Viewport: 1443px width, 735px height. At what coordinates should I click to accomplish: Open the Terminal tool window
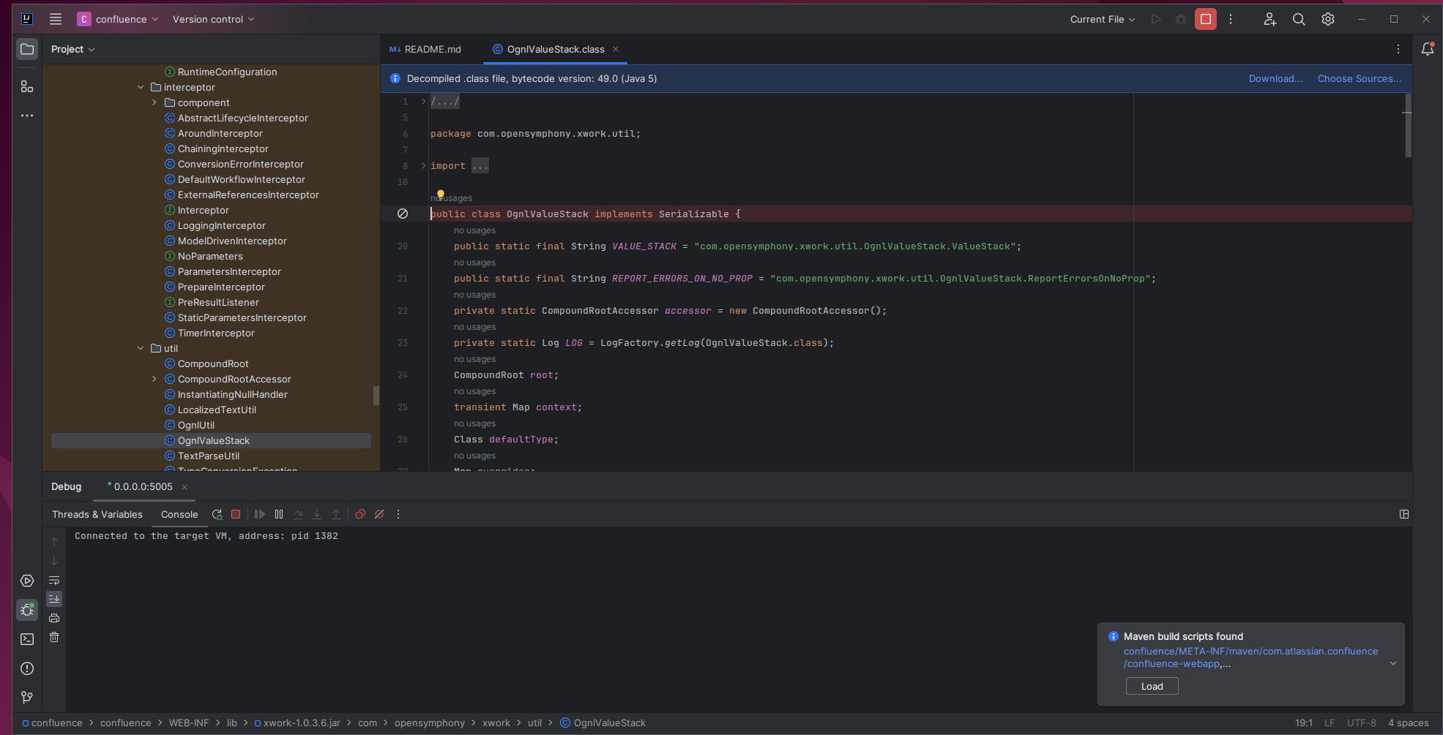click(x=27, y=639)
